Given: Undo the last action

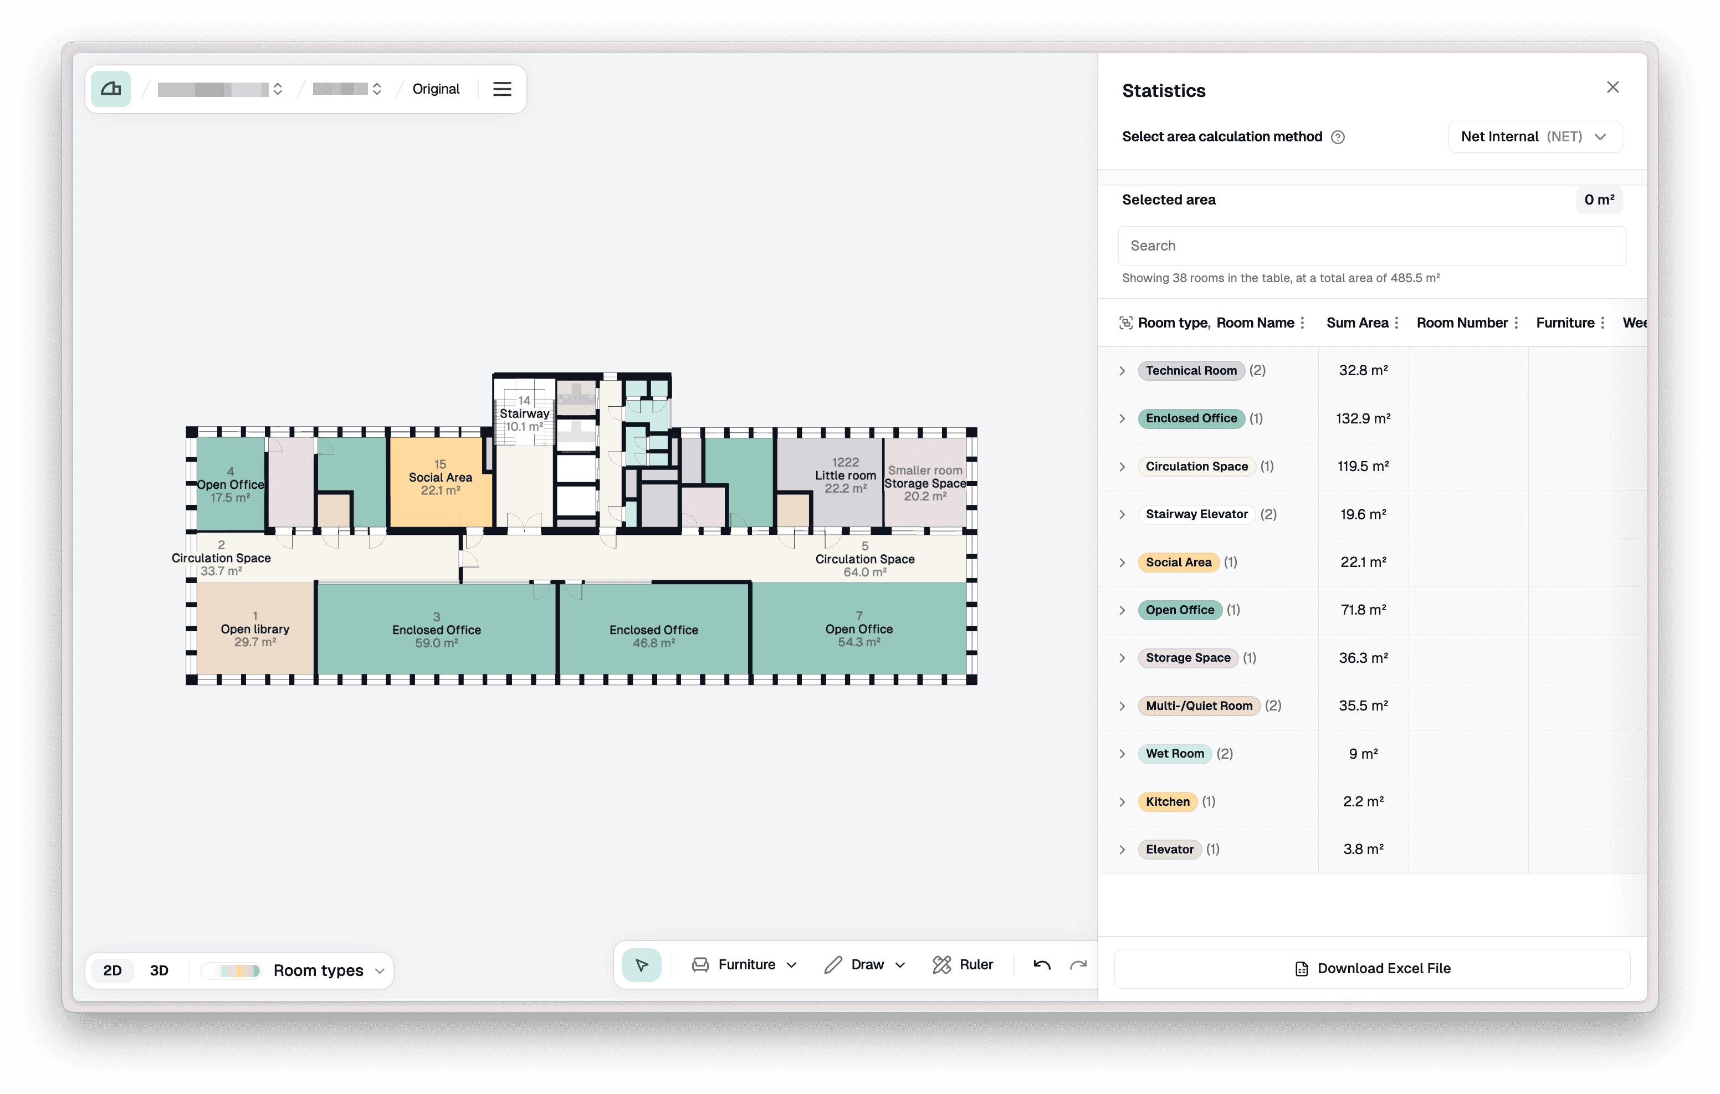Looking at the screenshot, I should [1041, 965].
